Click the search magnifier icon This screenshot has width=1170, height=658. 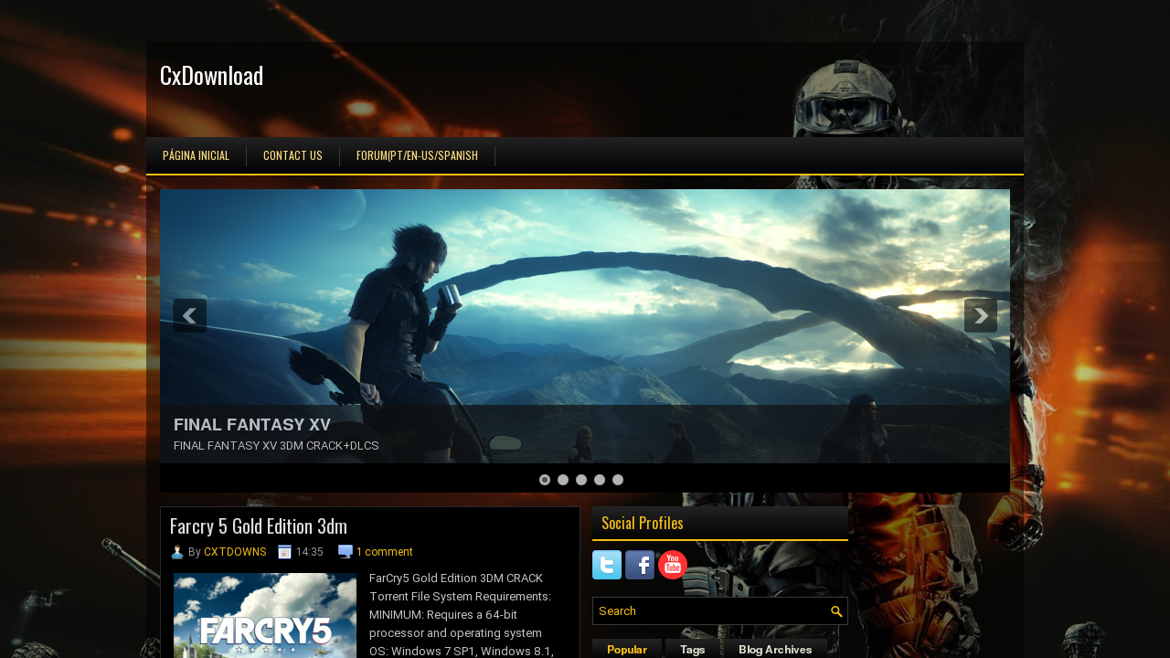836,611
